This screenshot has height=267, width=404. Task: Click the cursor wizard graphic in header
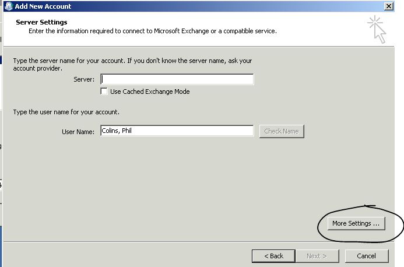point(377,29)
